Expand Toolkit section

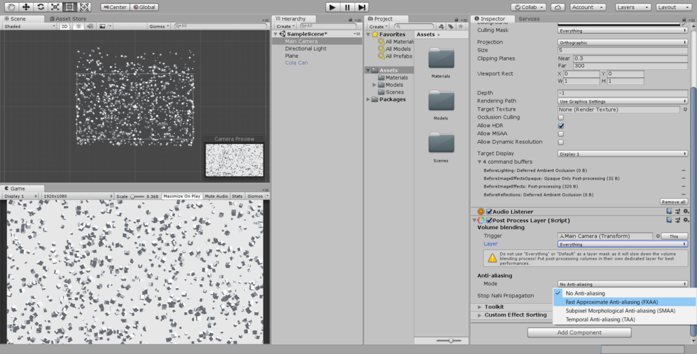tap(480, 307)
